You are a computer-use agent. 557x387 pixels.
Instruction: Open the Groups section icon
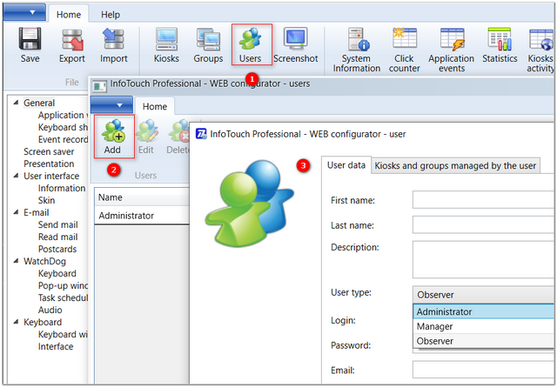(208, 39)
